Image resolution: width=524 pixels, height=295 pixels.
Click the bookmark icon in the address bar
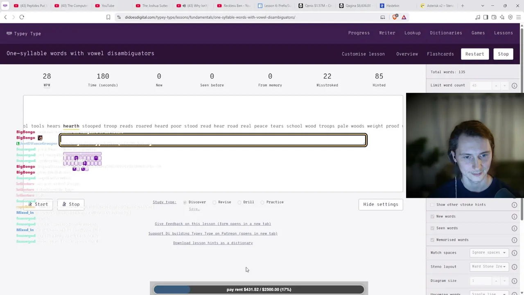[108, 17]
